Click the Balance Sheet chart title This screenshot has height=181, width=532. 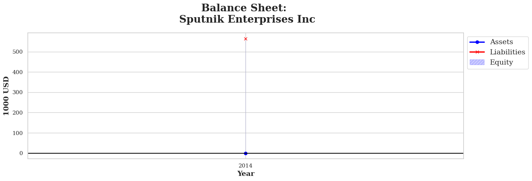coord(244,8)
